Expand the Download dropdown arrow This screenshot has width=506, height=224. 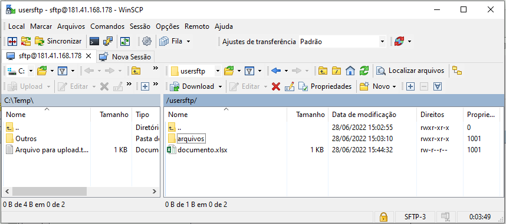tap(220, 86)
